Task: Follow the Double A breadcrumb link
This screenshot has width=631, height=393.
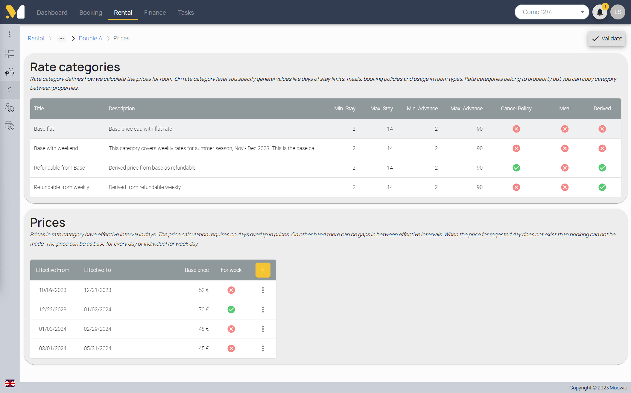Action: 90,39
